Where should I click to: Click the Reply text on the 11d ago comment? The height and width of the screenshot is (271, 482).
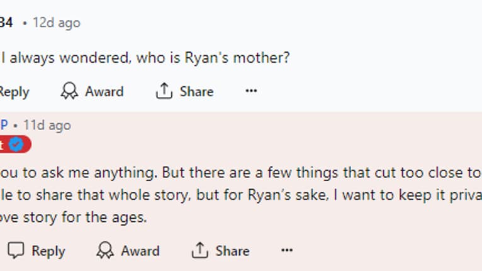click(x=48, y=251)
